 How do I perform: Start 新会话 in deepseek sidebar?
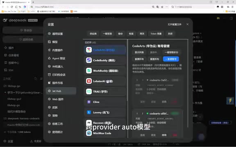point(23,30)
